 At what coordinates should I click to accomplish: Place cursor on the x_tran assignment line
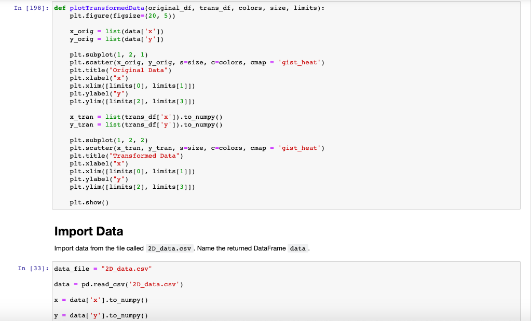145,117
